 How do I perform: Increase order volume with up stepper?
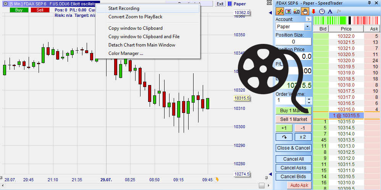tap(309, 99)
